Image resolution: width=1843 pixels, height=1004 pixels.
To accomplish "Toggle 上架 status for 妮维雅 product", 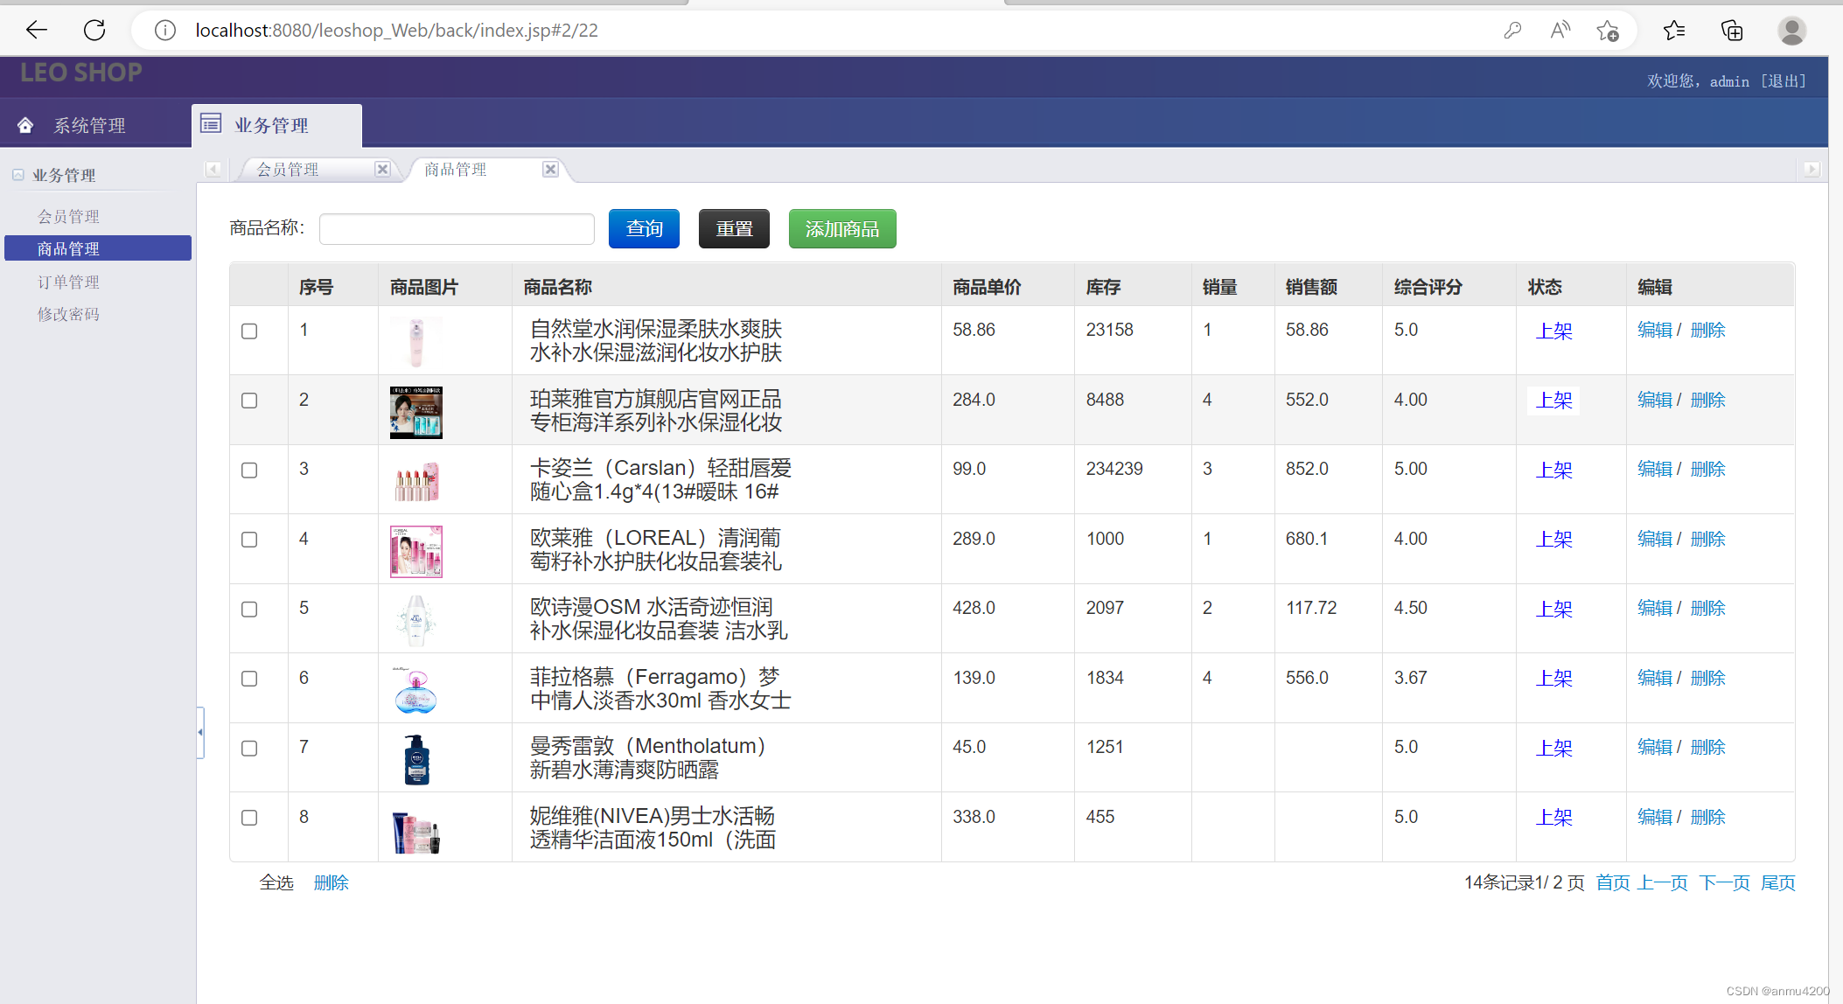I will 1554,817.
